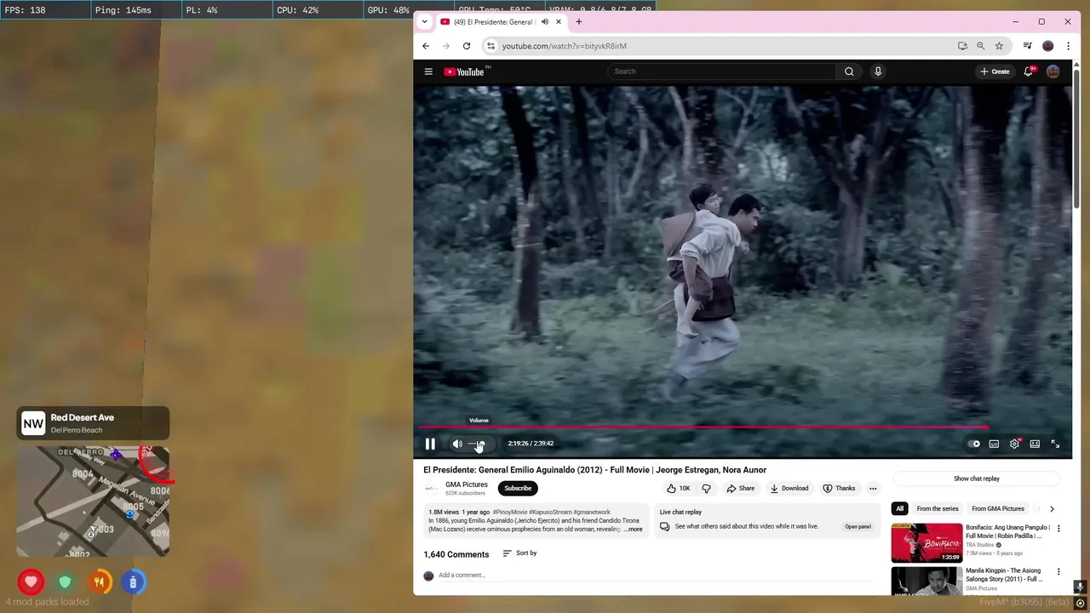
Task: Select the All filter chip
Action: coord(899,509)
